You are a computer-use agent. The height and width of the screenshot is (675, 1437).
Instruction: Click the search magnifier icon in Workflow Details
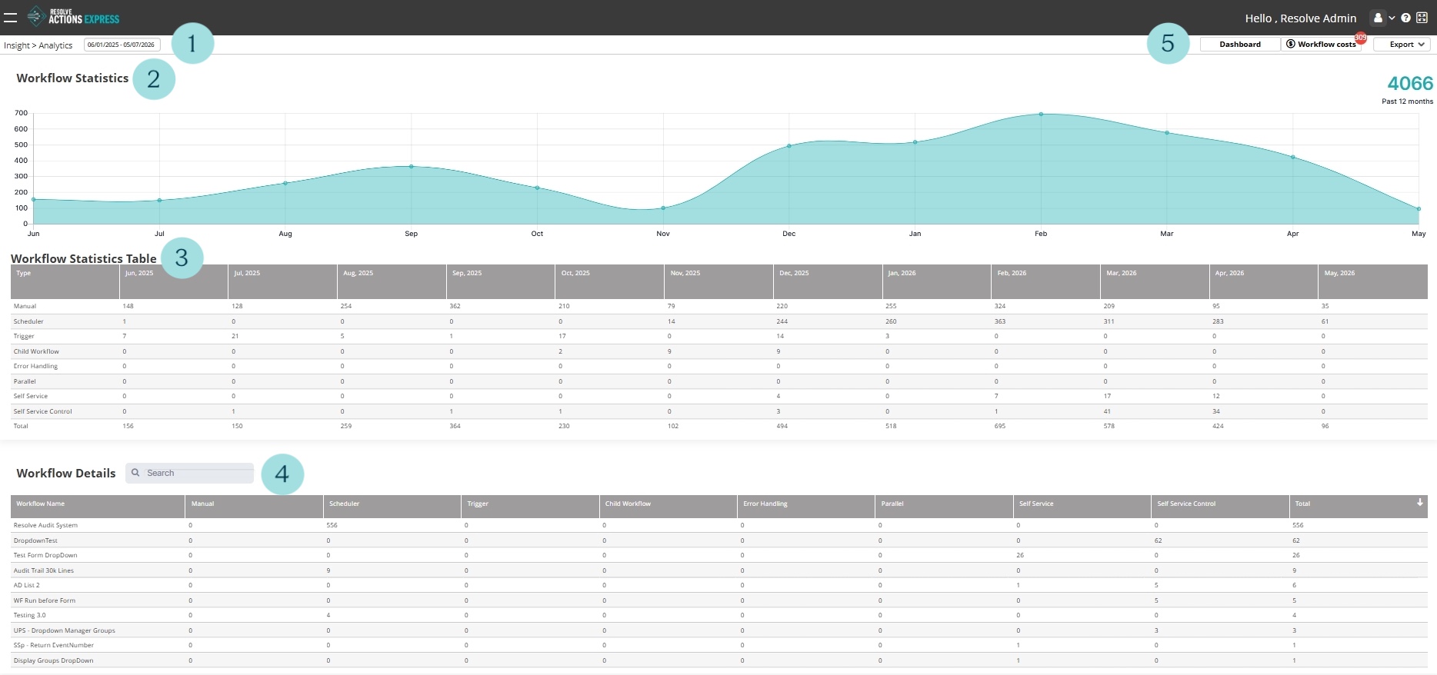[135, 473]
